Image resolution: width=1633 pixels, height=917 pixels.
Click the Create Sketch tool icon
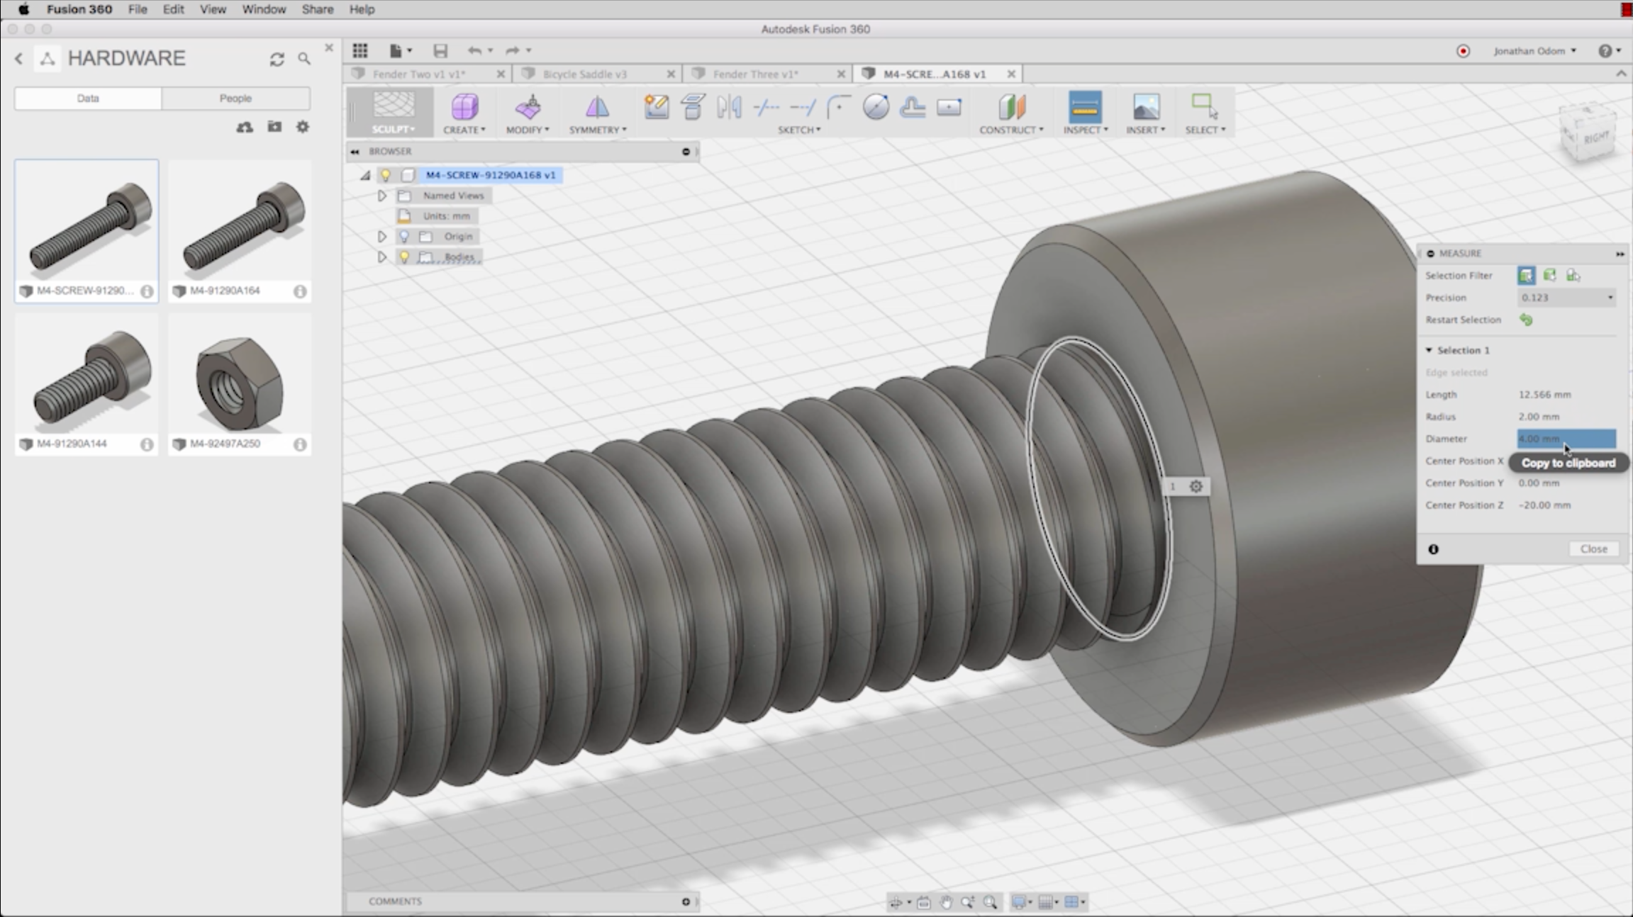657,107
